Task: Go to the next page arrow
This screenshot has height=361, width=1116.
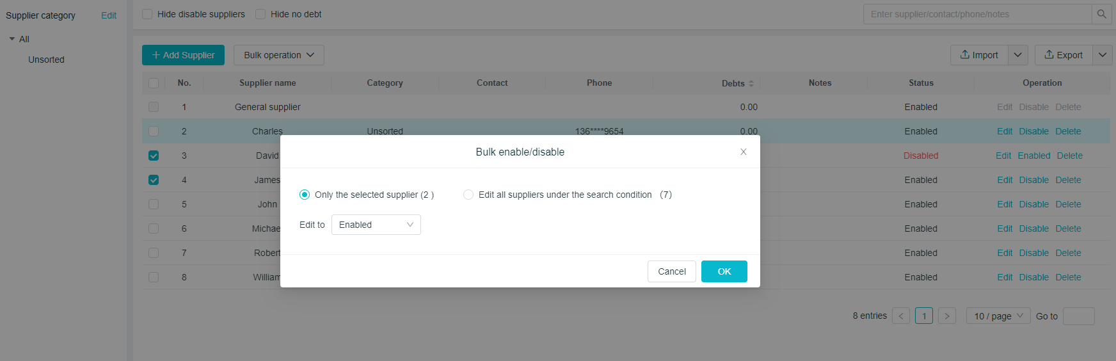Action: click(947, 316)
